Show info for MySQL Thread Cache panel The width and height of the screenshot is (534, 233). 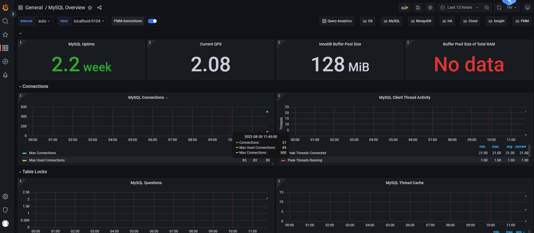tap(279, 181)
